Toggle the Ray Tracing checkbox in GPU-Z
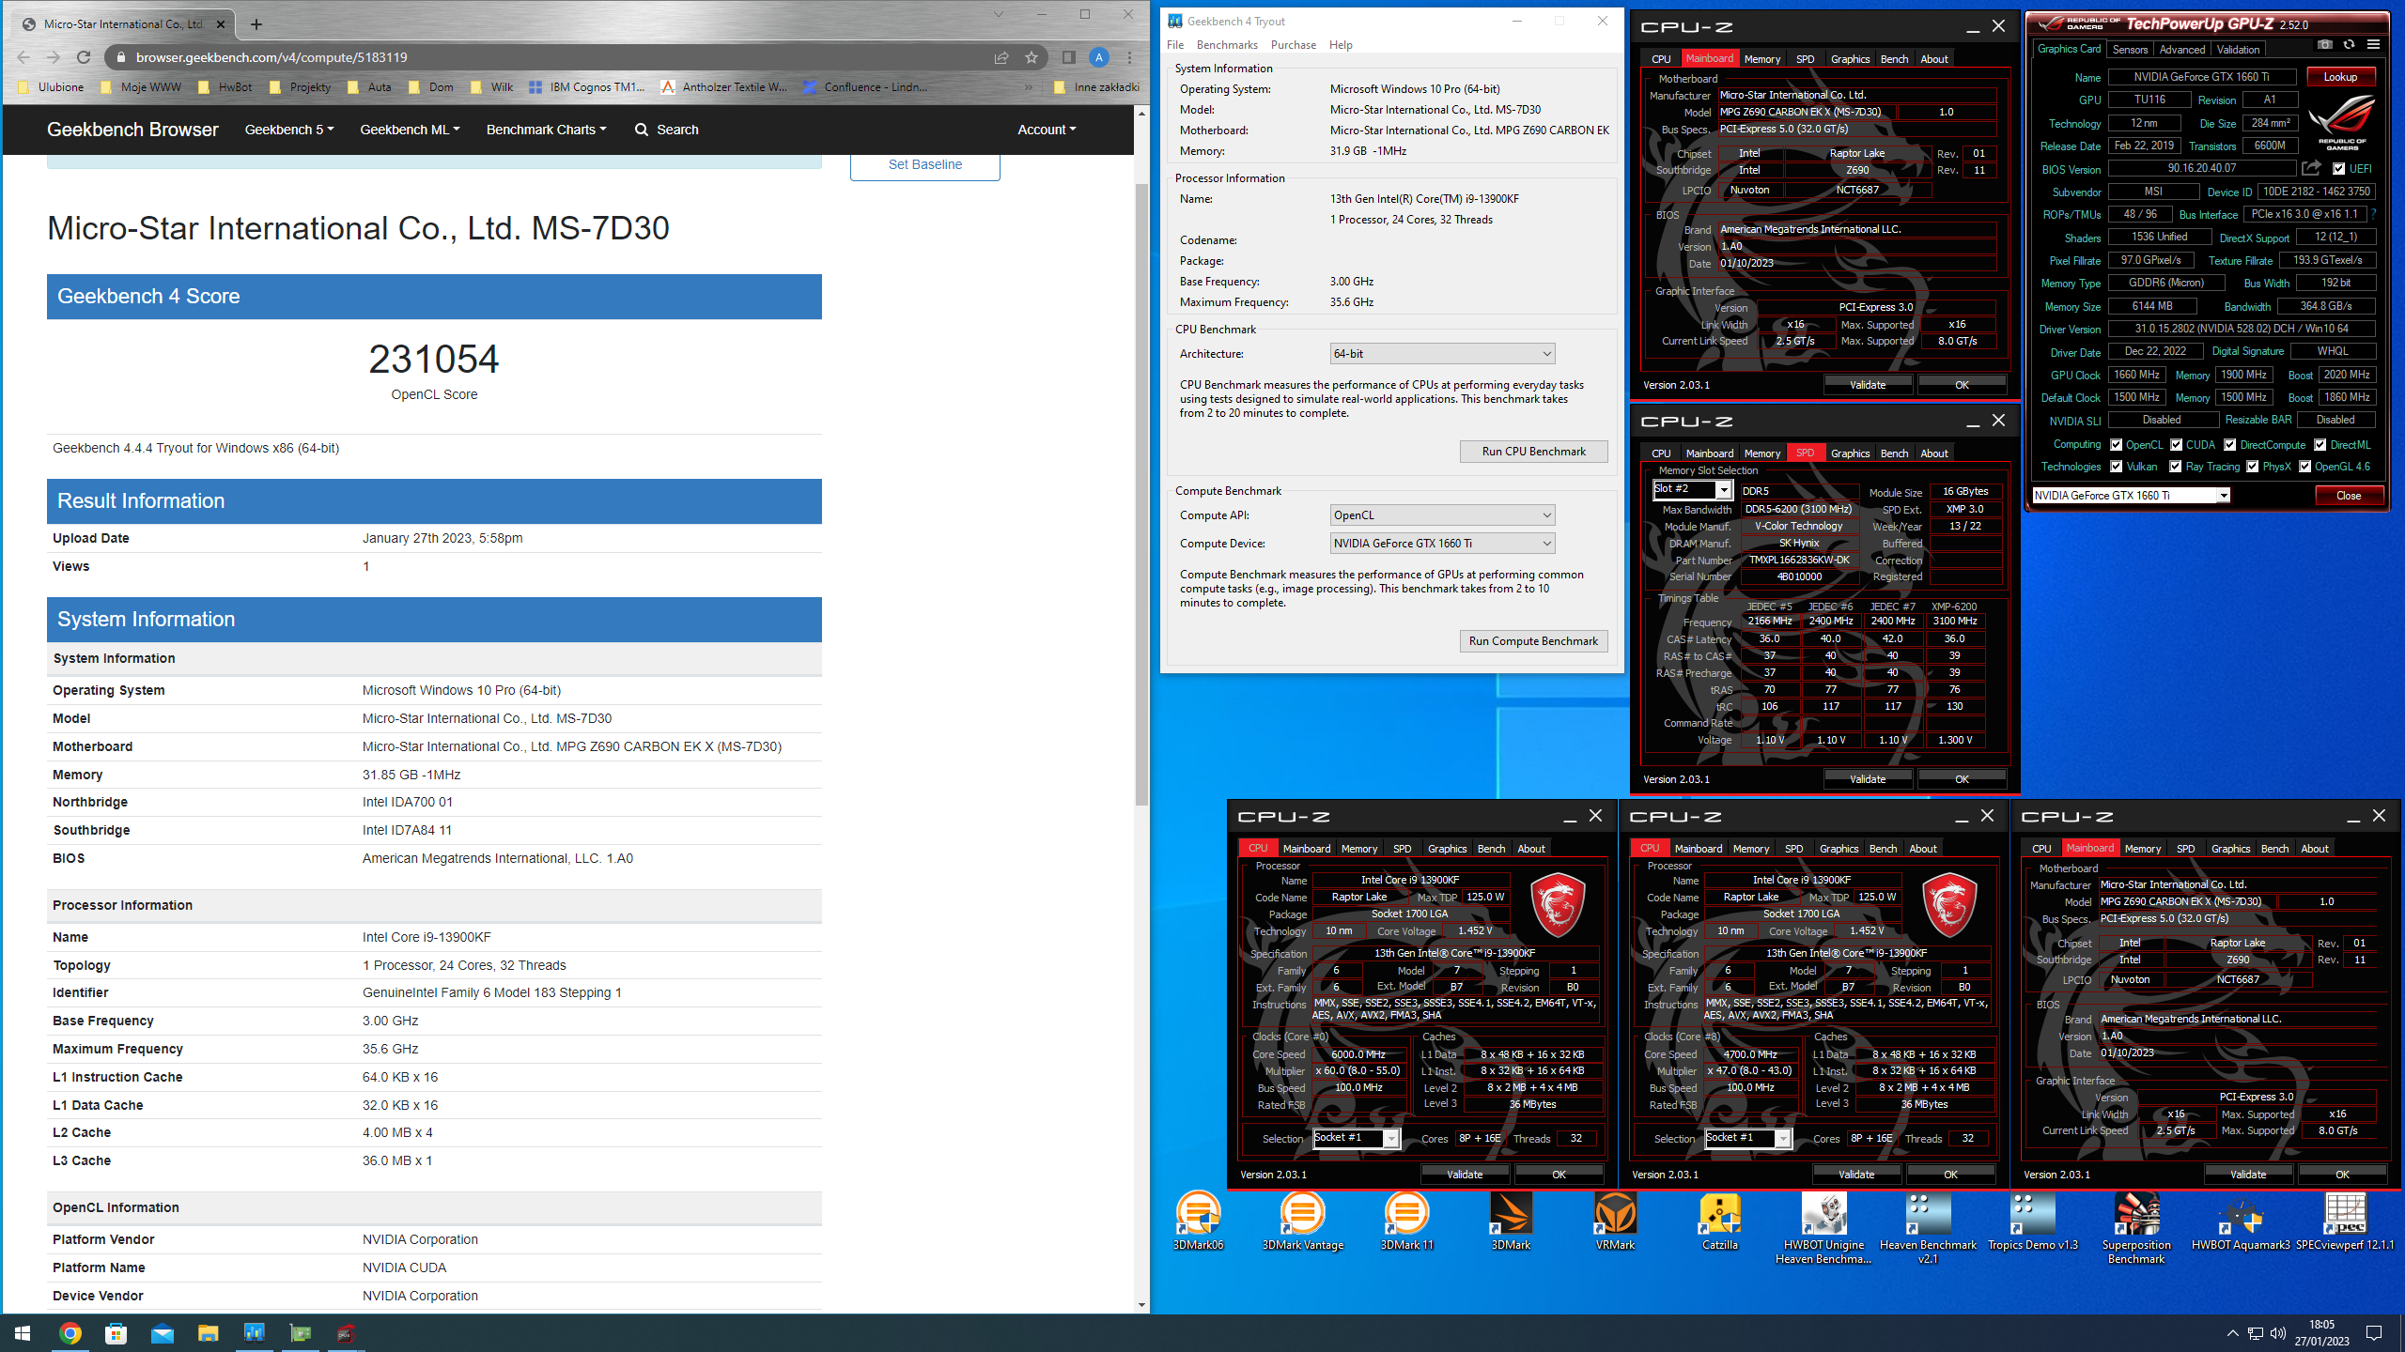Viewport: 2405px width, 1352px height. click(2176, 467)
